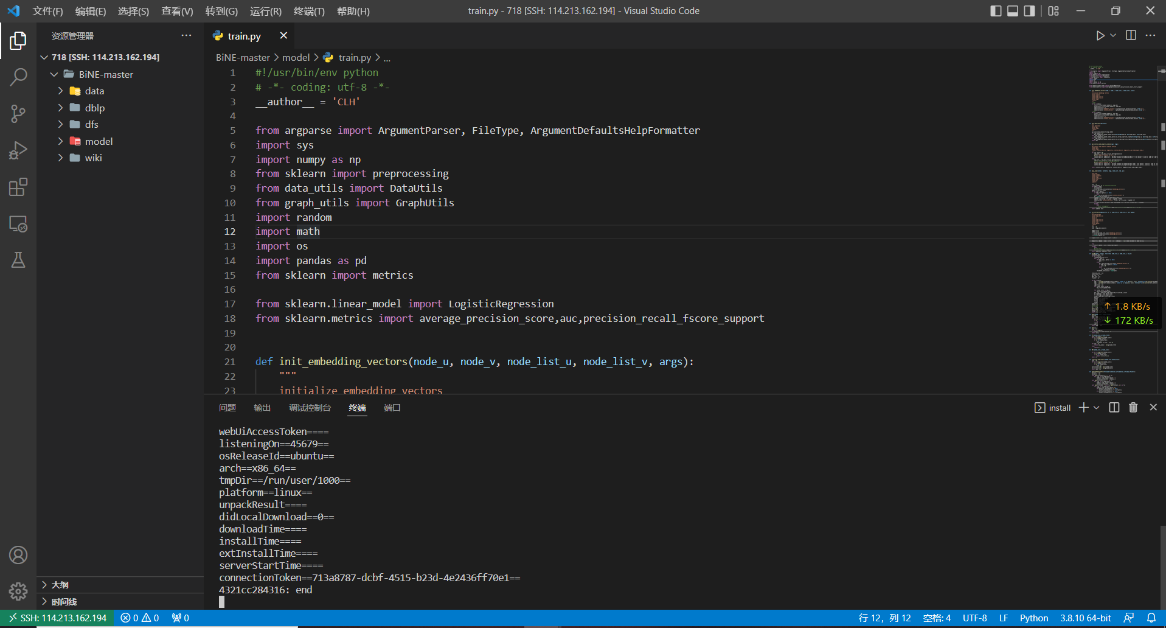Toggle the secondary side bar layout
1166x628 pixels.
point(1029,11)
